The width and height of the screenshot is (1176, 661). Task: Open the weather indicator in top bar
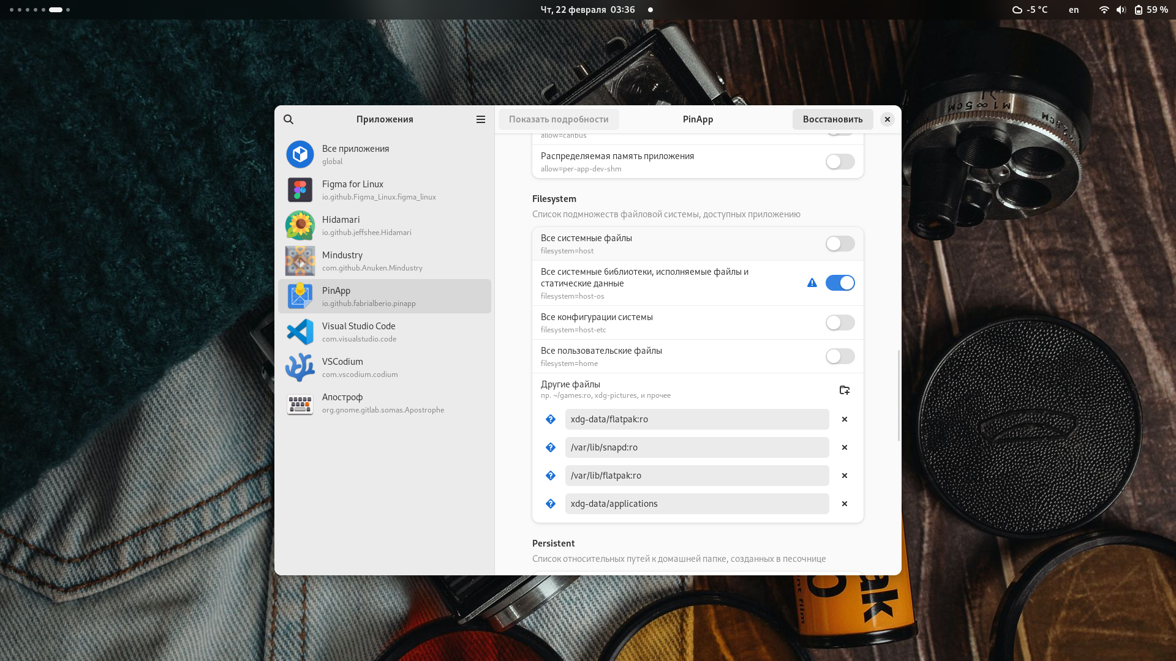click(1030, 10)
